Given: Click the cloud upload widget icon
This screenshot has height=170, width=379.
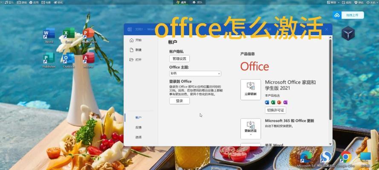Looking at the screenshot, I should click(x=337, y=15).
